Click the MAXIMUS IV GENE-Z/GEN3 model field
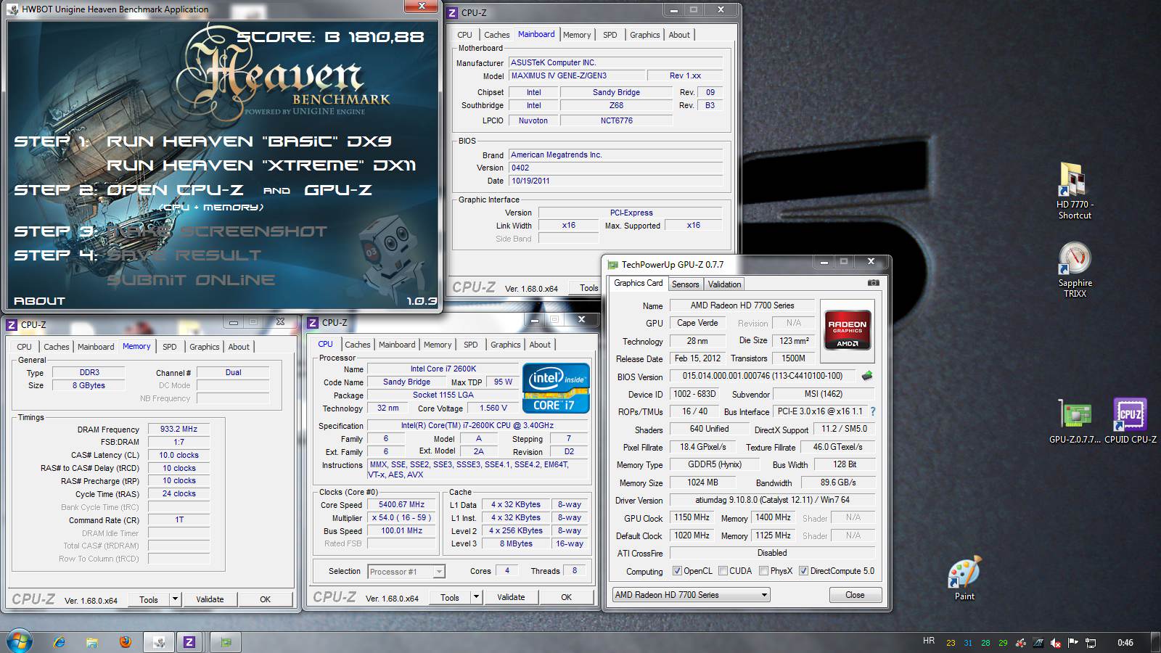1161x653 pixels. [577, 75]
